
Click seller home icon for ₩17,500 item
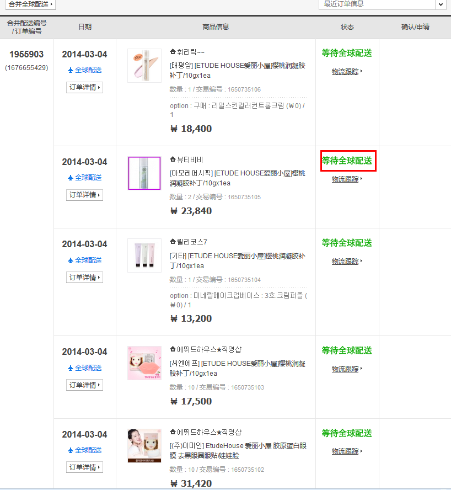[173, 349]
